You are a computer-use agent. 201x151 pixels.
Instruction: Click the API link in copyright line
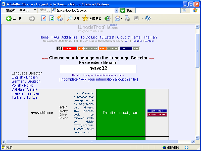tap(127, 41)
